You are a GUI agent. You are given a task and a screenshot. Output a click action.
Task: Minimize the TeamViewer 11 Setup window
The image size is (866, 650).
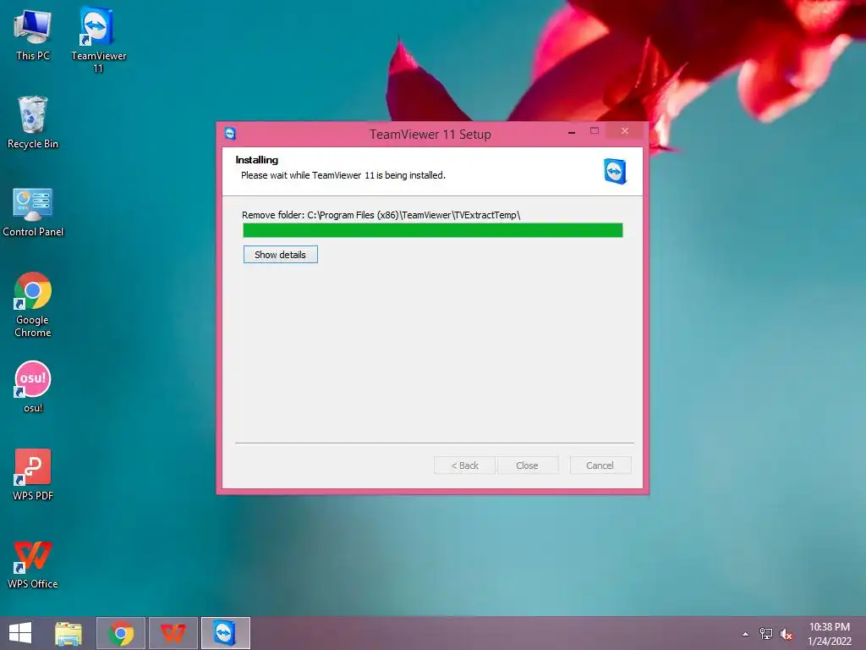click(572, 132)
